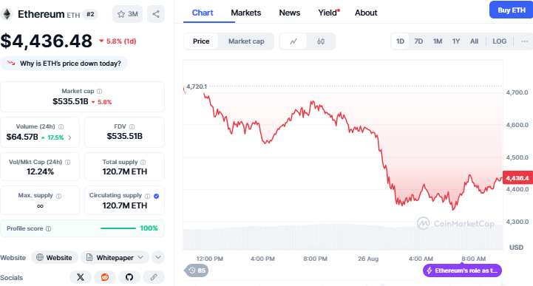The image size is (533, 286).
Task: Switch to line chart icon
Action: tap(293, 41)
